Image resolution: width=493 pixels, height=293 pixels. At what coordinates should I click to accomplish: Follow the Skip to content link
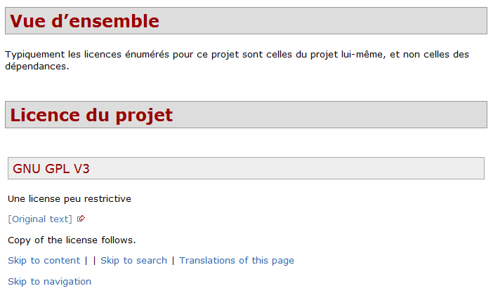[x=44, y=261]
